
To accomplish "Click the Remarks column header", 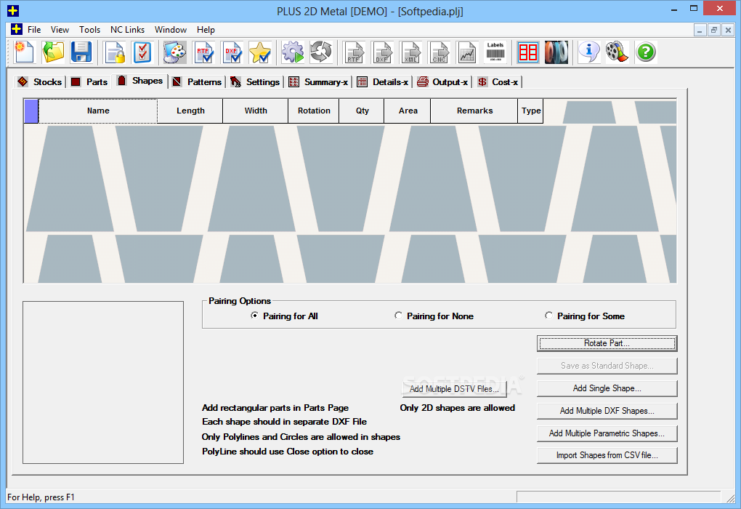I will [x=474, y=111].
